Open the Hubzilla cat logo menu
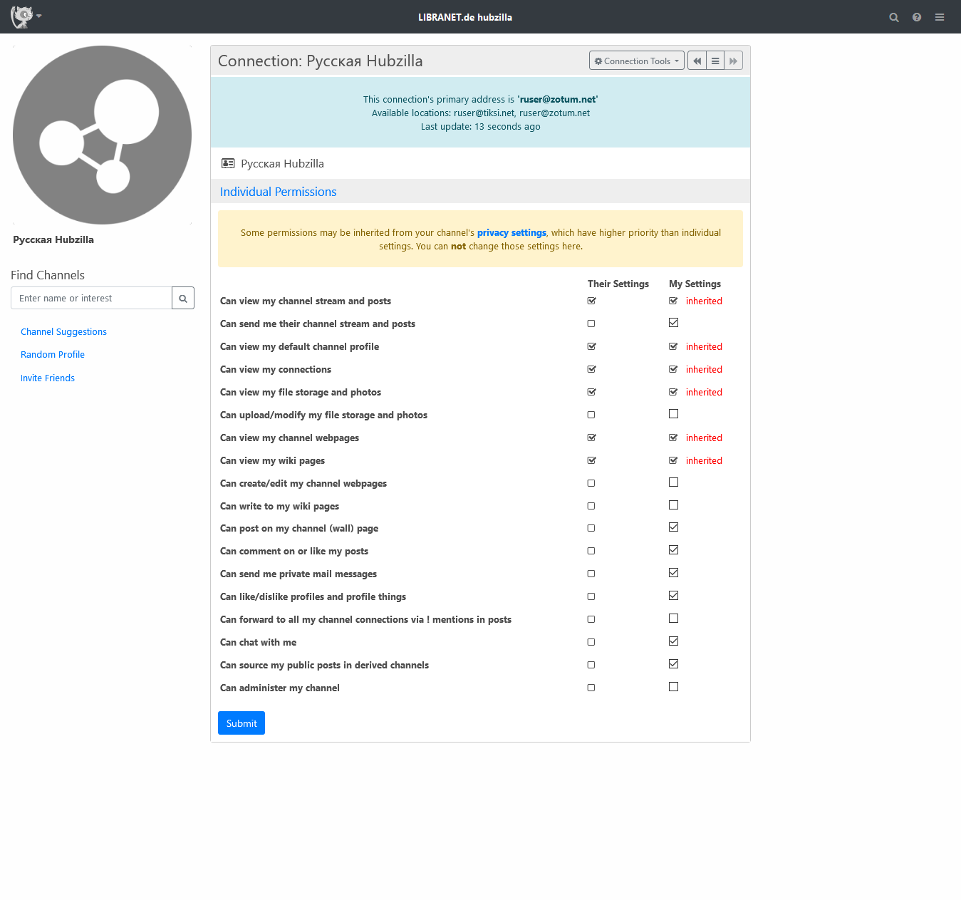The width and height of the screenshot is (961, 900). coord(26,16)
